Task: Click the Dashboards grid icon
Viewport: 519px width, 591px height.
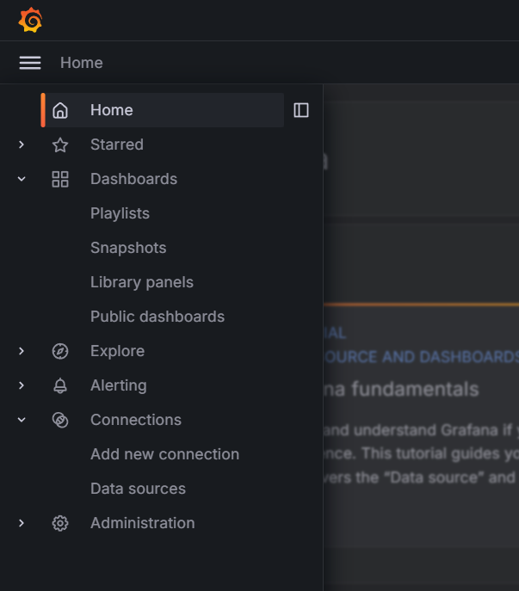Action: tap(60, 179)
